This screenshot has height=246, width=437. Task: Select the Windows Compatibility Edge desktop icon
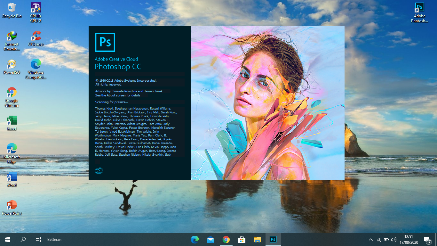[36, 69]
